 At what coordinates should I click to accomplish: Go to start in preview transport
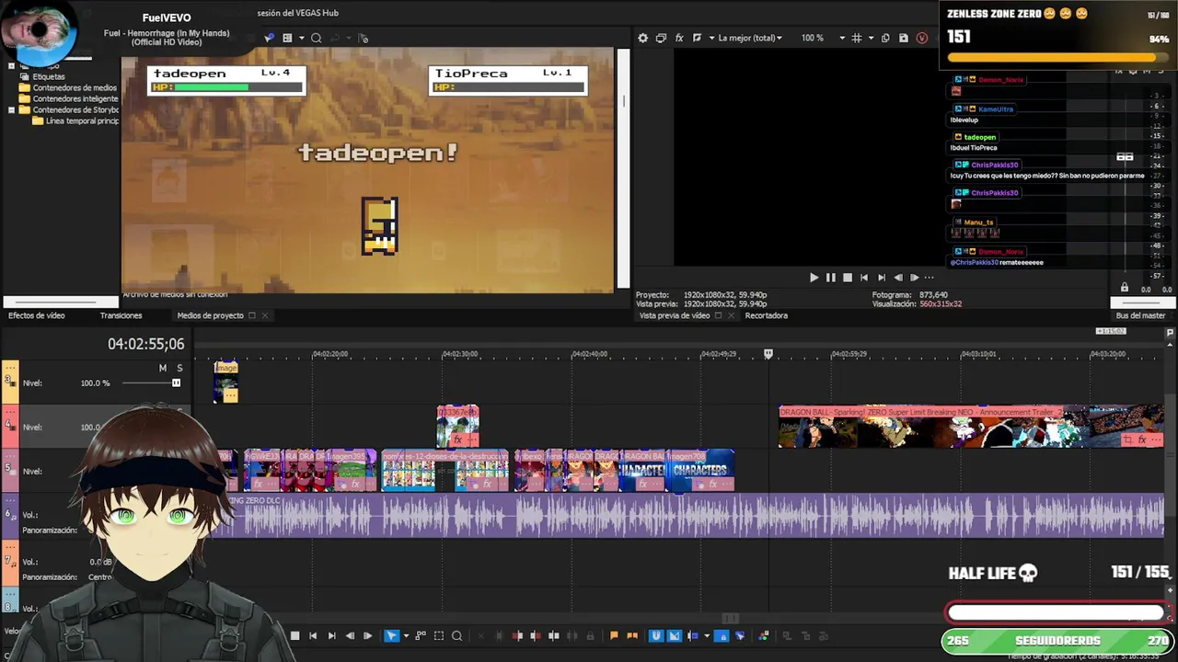[863, 277]
